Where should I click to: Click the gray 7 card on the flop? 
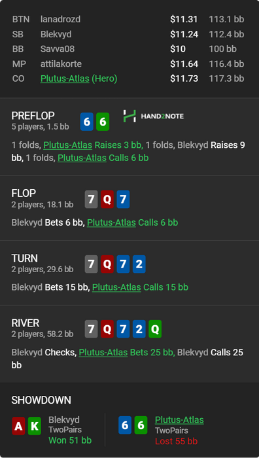coord(91,199)
